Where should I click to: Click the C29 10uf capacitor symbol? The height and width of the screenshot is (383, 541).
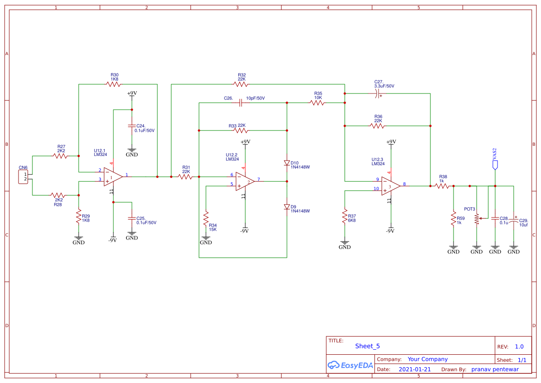tap(513, 221)
